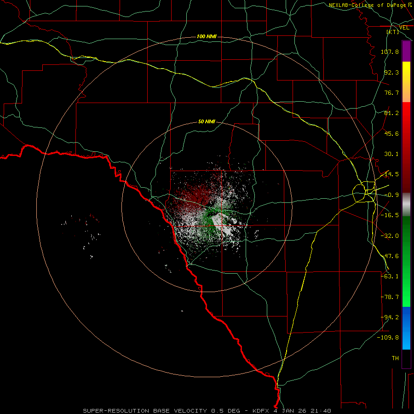
Task: Click the 14.5 legend value
Action: [391, 174]
